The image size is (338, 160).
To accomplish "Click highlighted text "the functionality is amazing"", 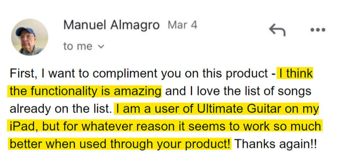I will point(85,92).
